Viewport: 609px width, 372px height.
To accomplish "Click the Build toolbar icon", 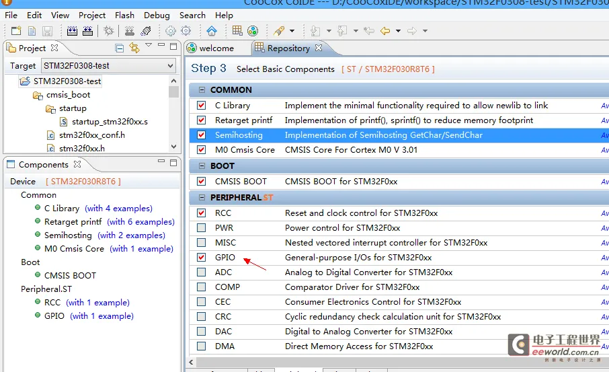I will pyautogui.click(x=72, y=31).
